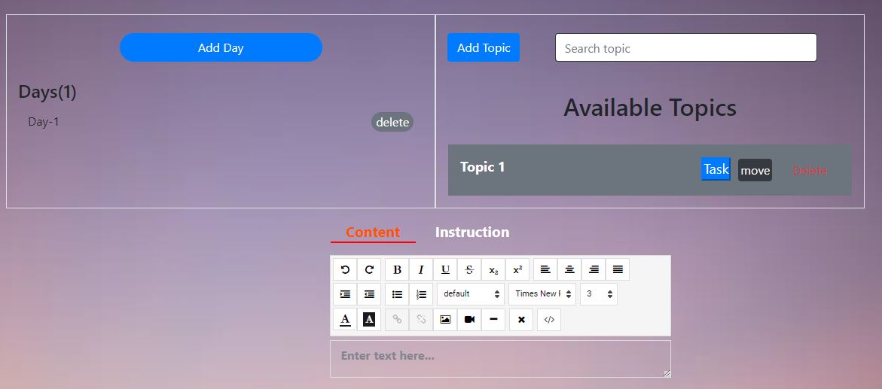Toggle bold text formatting

[x=397, y=269]
